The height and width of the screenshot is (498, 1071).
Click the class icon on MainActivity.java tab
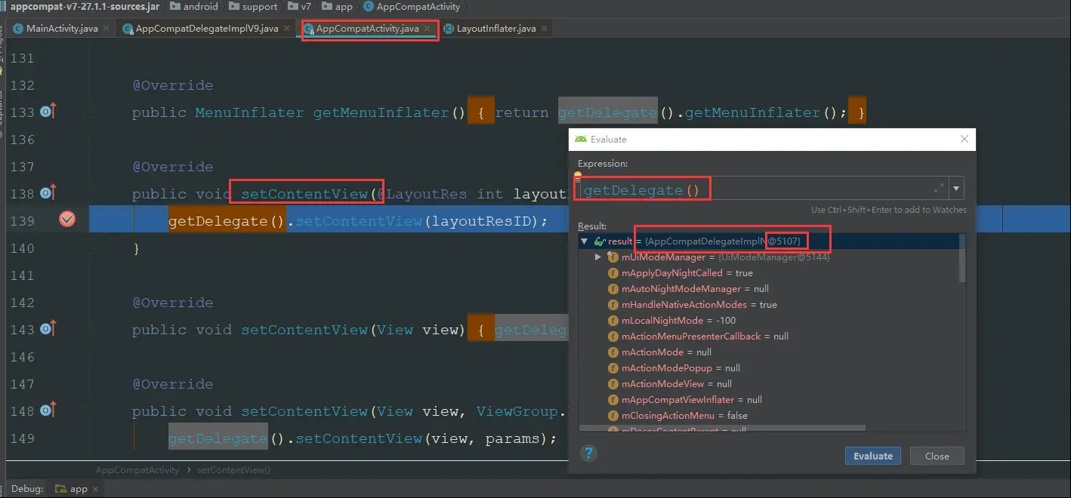point(18,29)
